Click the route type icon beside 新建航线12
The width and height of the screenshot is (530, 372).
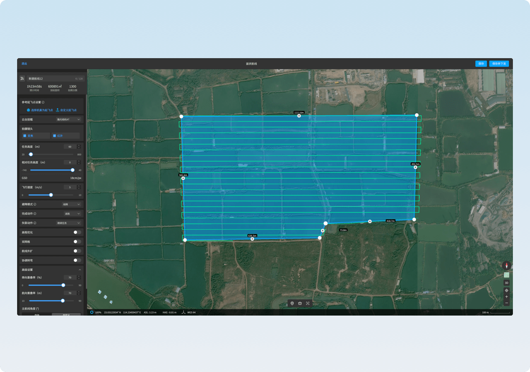click(22, 79)
